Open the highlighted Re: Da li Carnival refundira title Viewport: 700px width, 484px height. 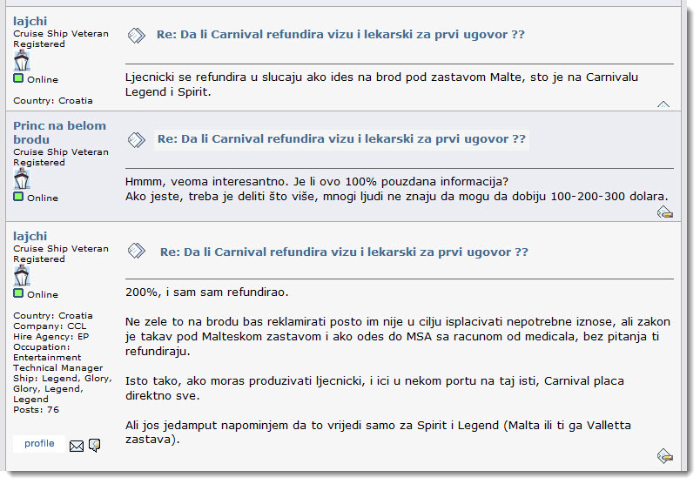341,139
